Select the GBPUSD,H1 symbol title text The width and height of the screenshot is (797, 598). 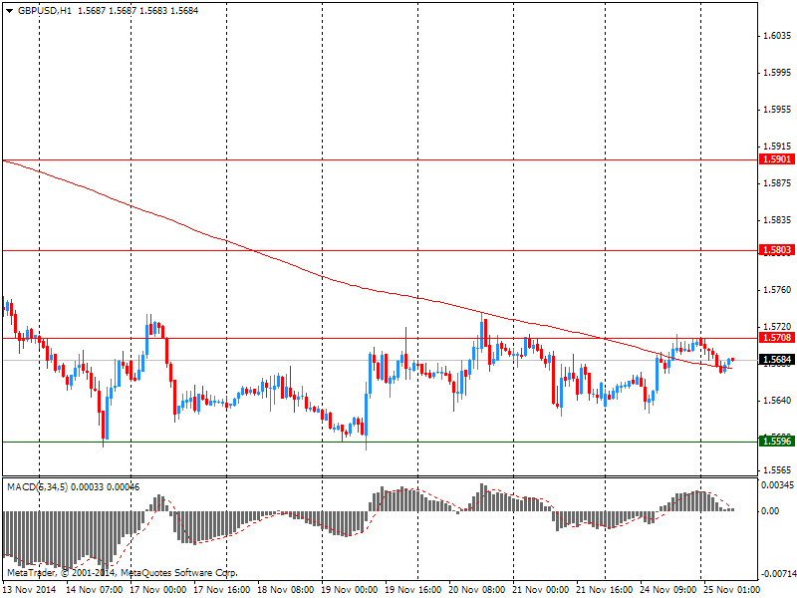click(x=44, y=11)
